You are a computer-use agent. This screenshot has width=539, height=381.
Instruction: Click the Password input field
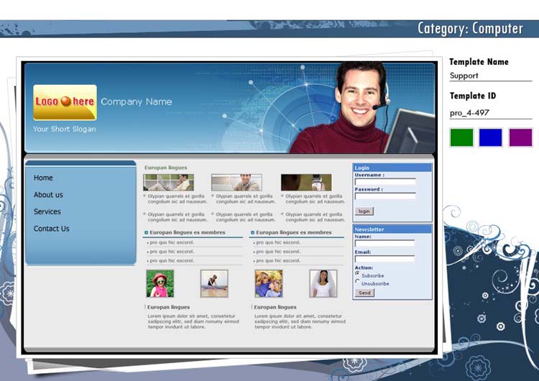tap(384, 196)
